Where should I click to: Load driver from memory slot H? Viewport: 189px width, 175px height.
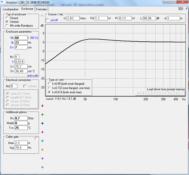coord(177,93)
